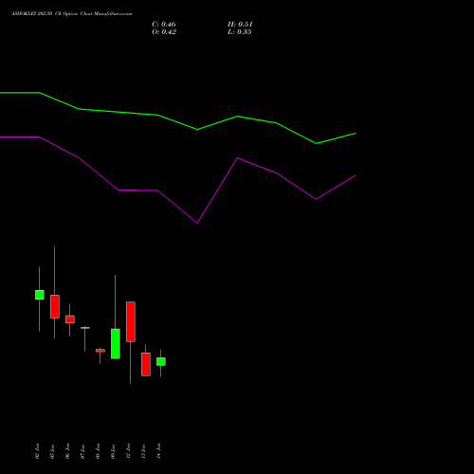Click the 08 Jan date label
The image size is (474, 474).
point(98,451)
